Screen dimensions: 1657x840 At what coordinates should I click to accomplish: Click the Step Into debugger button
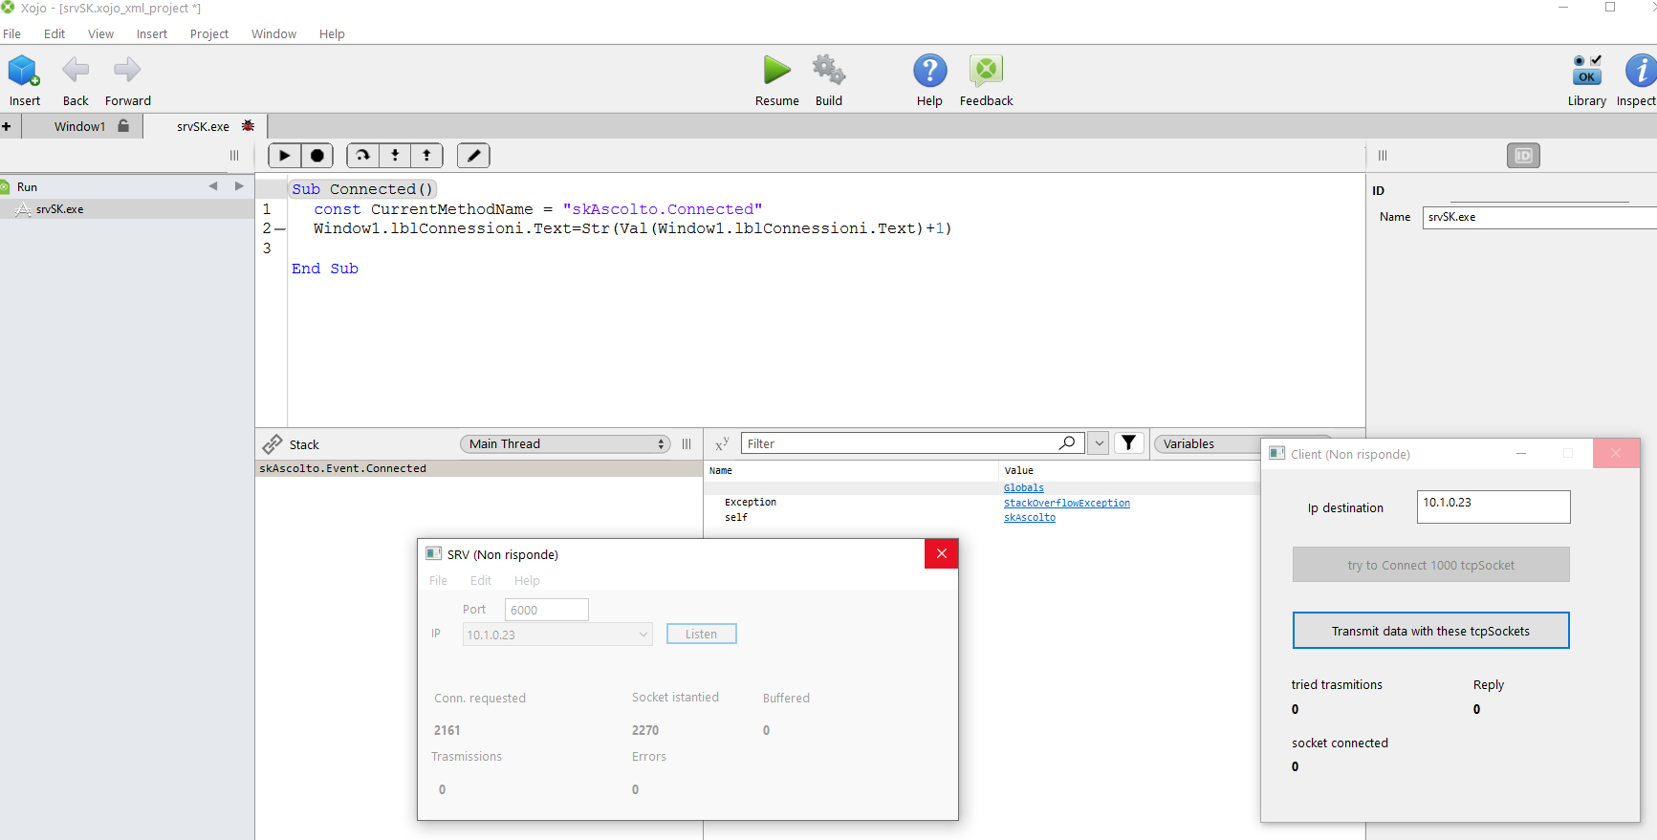(395, 156)
